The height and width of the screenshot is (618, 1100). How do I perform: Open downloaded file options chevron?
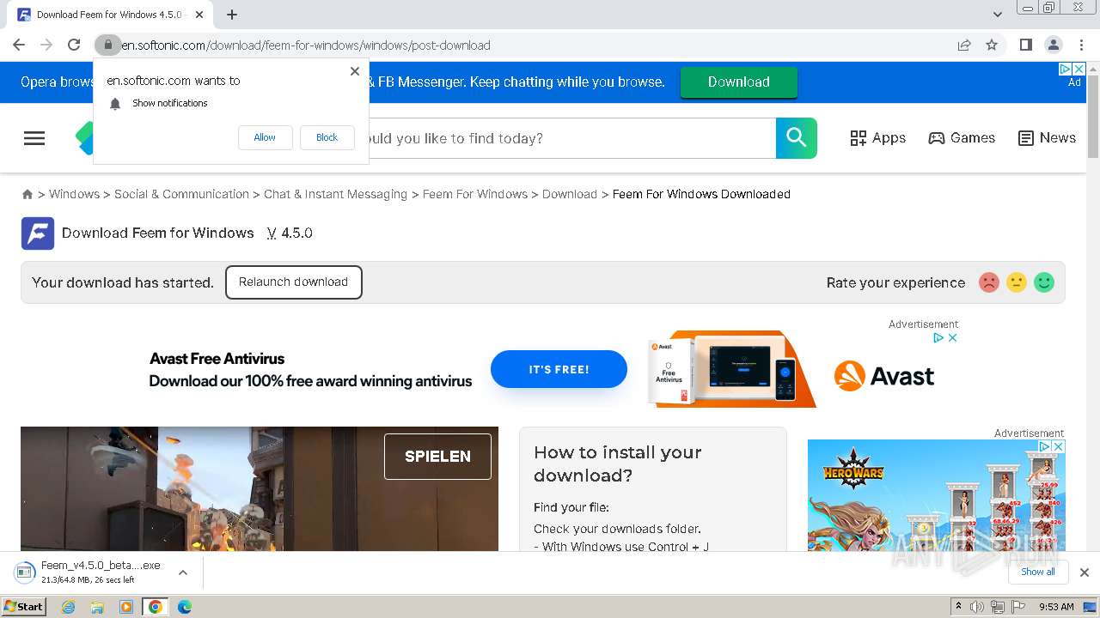[x=182, y=573]
